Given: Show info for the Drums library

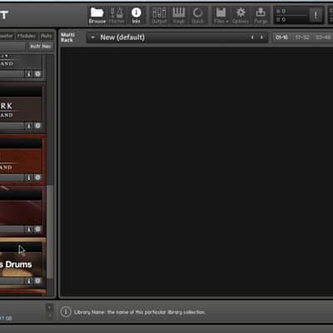Looking at the screenshot, I should tap(29, 281).
